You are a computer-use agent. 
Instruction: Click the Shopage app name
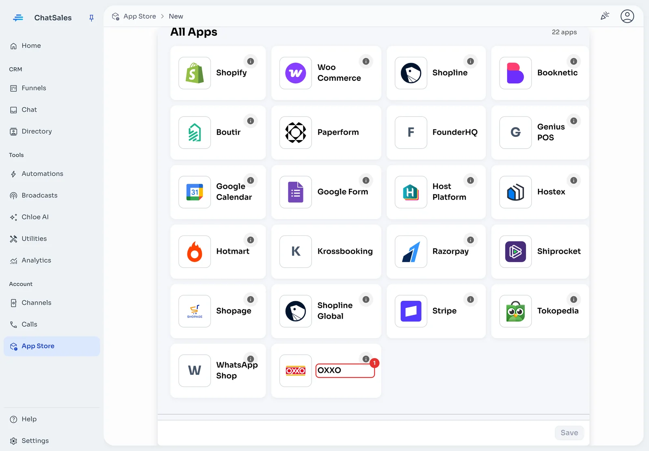[x=234, y=311]
